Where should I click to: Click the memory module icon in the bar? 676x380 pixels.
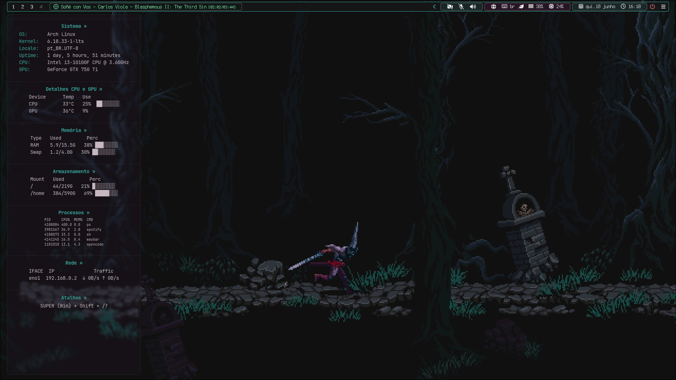(531, 7)
